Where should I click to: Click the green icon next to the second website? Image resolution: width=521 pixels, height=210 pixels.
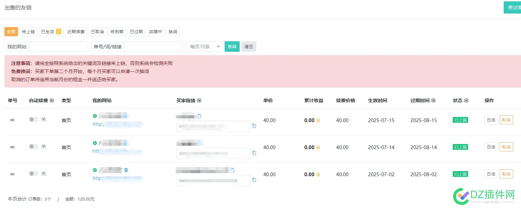coord(95,143)
